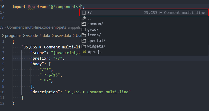Click the "prefix" key in snippet JSON
Screen dimensions: 209x111
39,58
